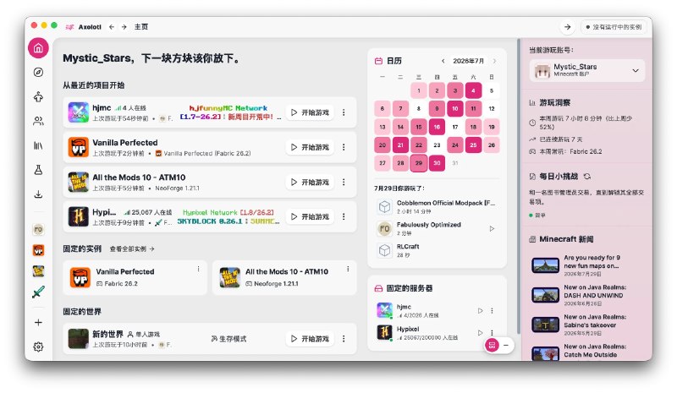Open more options for hjmc recent project
The image size is (677, 393).
(x=344, y=112)
